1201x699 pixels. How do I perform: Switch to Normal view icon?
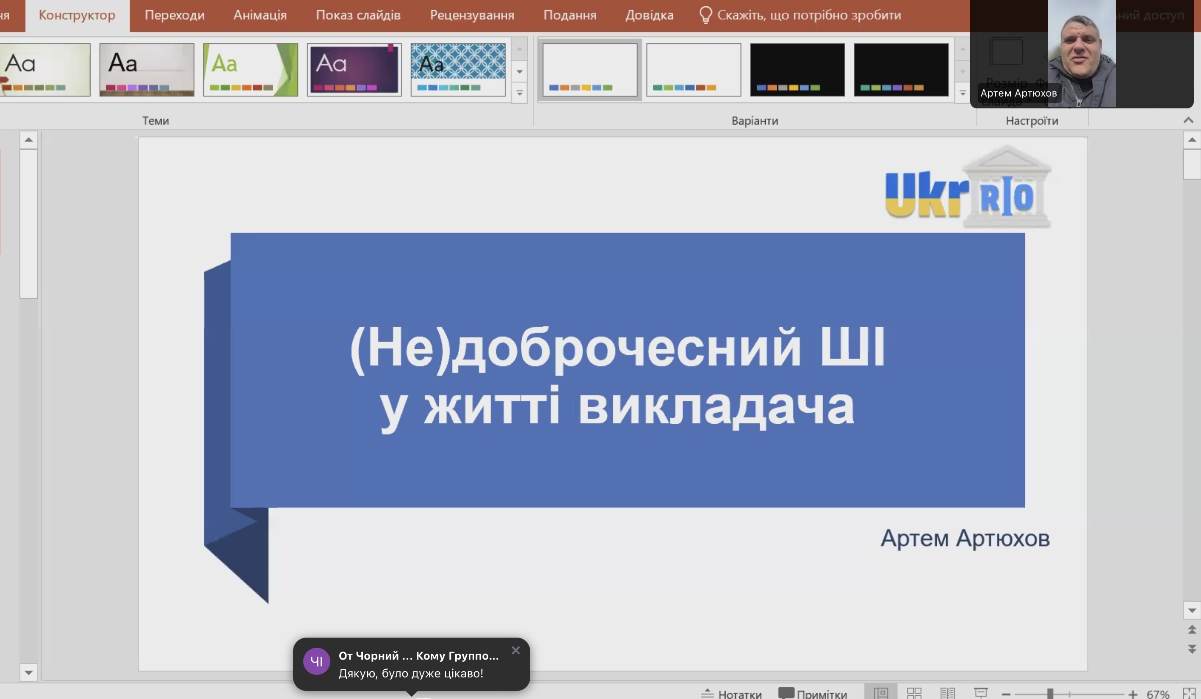pyautogui.click(x=881, y=693)
